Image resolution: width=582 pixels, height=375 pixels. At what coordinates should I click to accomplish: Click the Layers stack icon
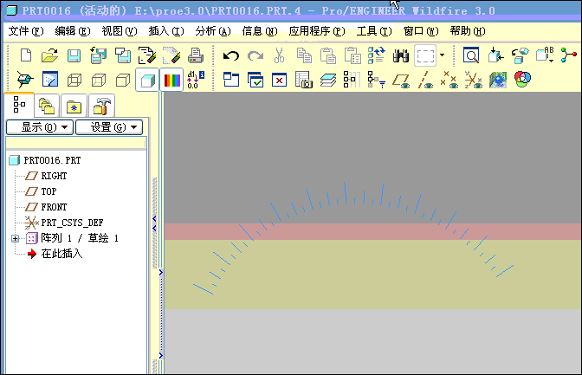[x=328, y=80]
